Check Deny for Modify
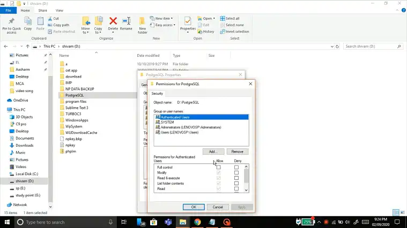The height and width of the screenshot is (228, 407). 236,172
